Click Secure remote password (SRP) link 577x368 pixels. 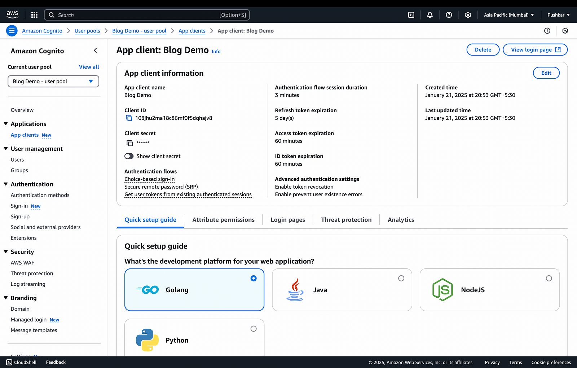pyautogui.click(x=161, y=187)
